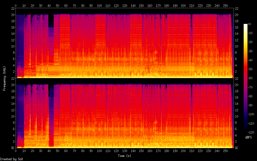The image size is (257, 161).
Task: Click the 100 tick on the bottom time axis
Action: point(99,151)
